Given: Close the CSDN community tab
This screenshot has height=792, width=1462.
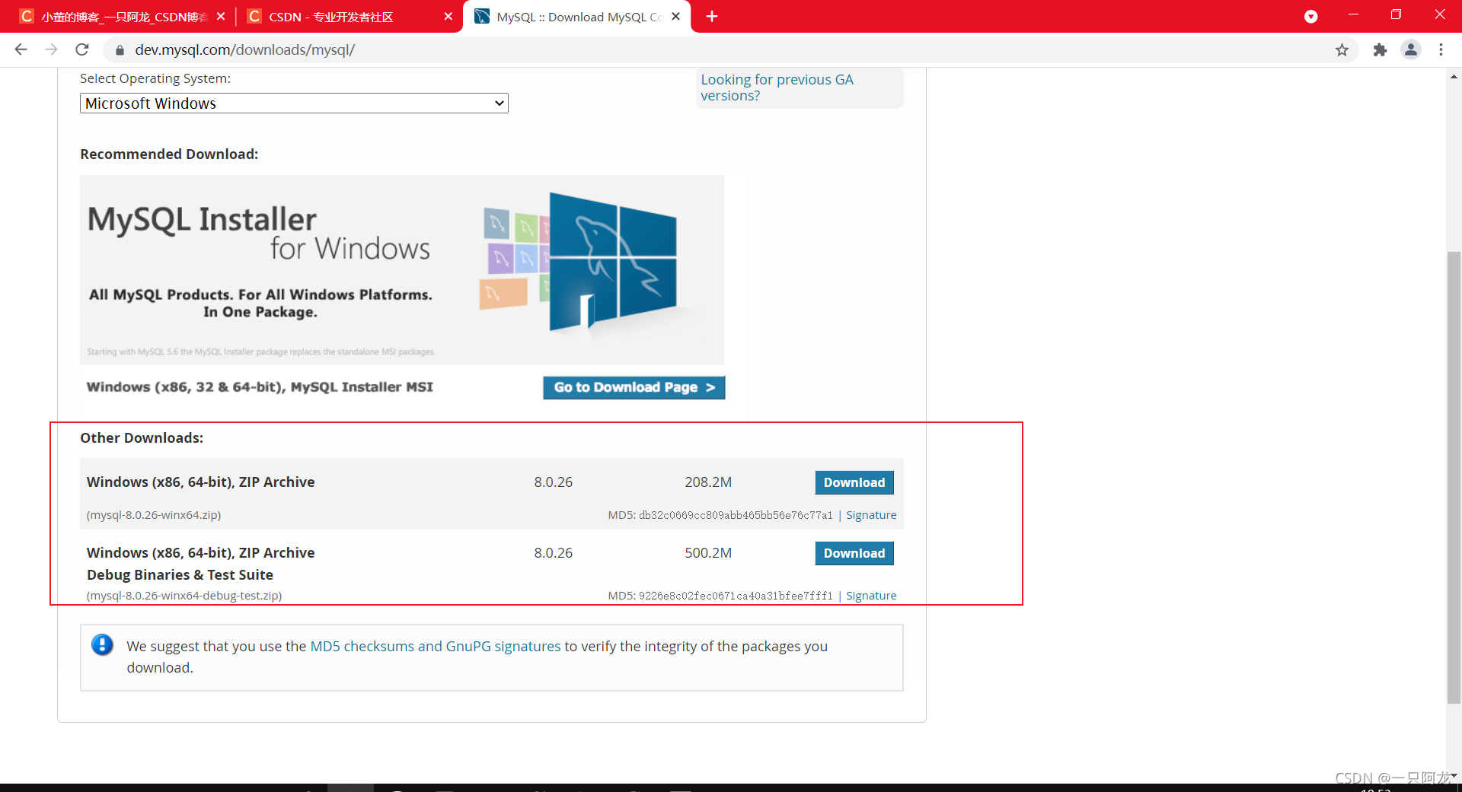Looking at the screenshot, I should tap(448, 16).
